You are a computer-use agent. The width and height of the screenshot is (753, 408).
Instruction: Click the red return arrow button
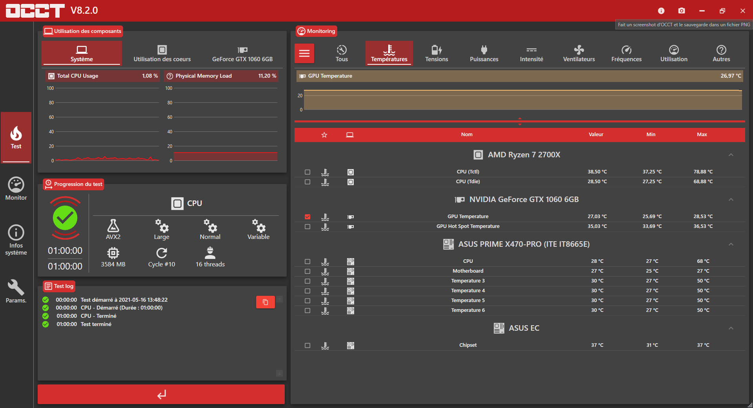[161, 394]
